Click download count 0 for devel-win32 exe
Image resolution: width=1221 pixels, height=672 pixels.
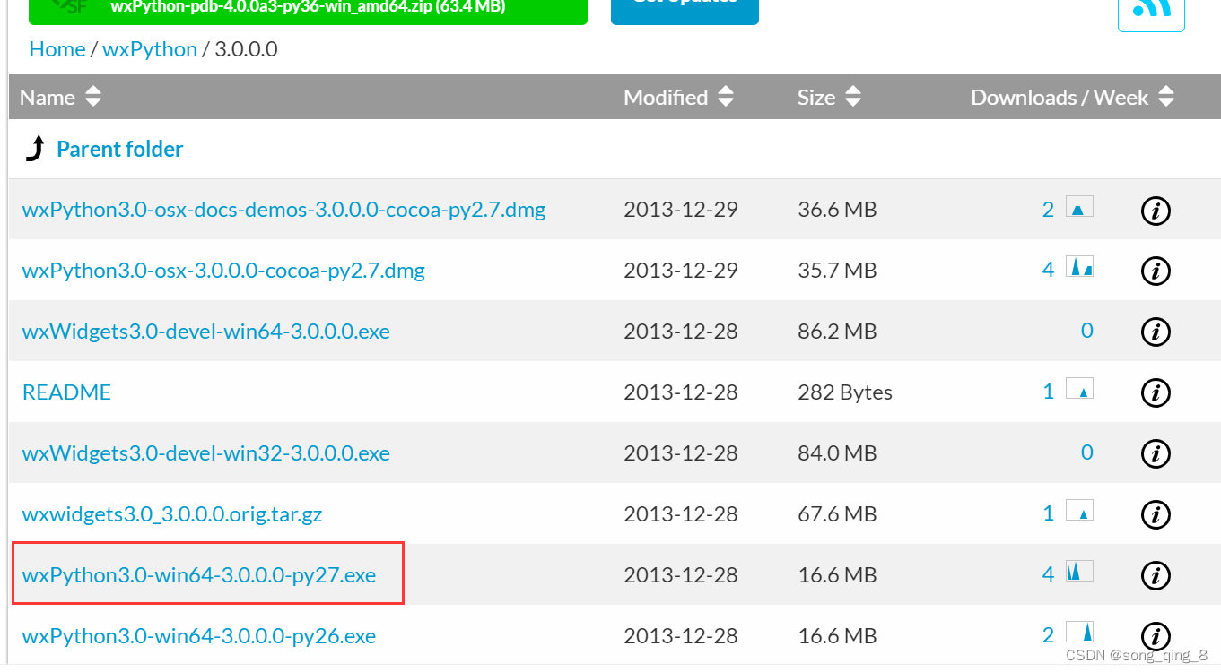coord(1087,453)
